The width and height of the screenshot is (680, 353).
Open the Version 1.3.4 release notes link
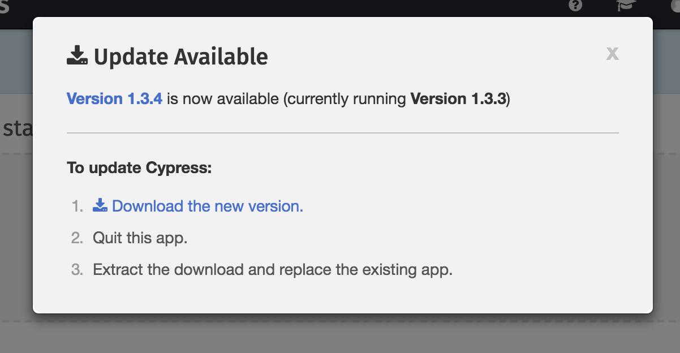coord(114,98)
